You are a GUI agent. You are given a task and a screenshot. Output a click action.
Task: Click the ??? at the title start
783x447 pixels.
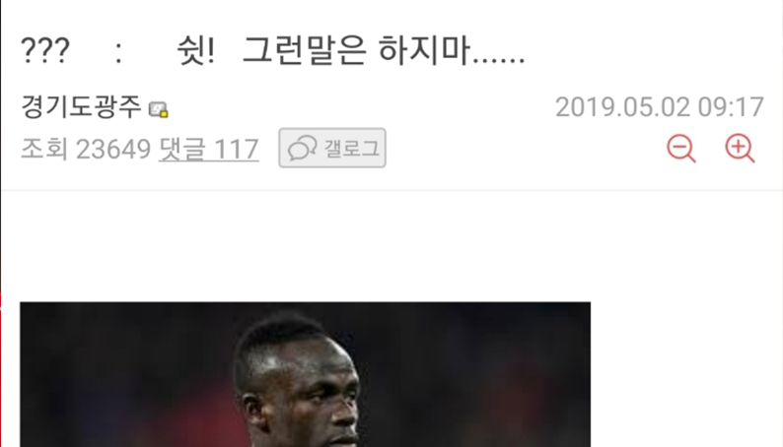click(45, 50)
